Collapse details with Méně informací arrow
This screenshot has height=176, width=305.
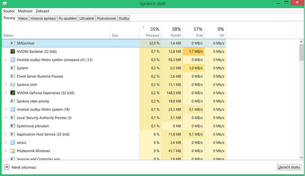pyautogui.click(x=7, y=167)
